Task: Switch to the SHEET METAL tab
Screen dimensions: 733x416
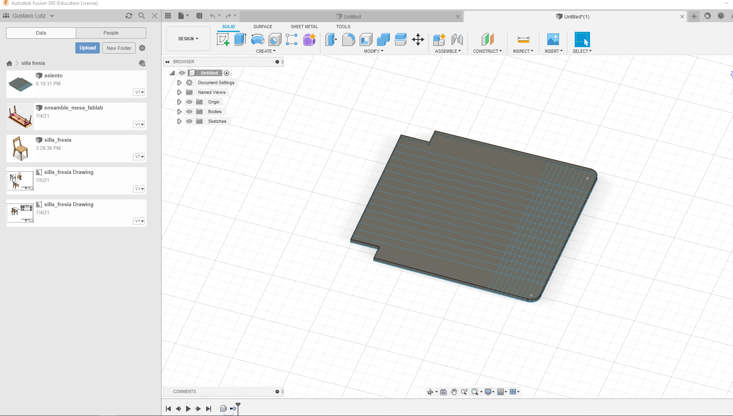Action: pyautogui.click(x=304, y=27)
